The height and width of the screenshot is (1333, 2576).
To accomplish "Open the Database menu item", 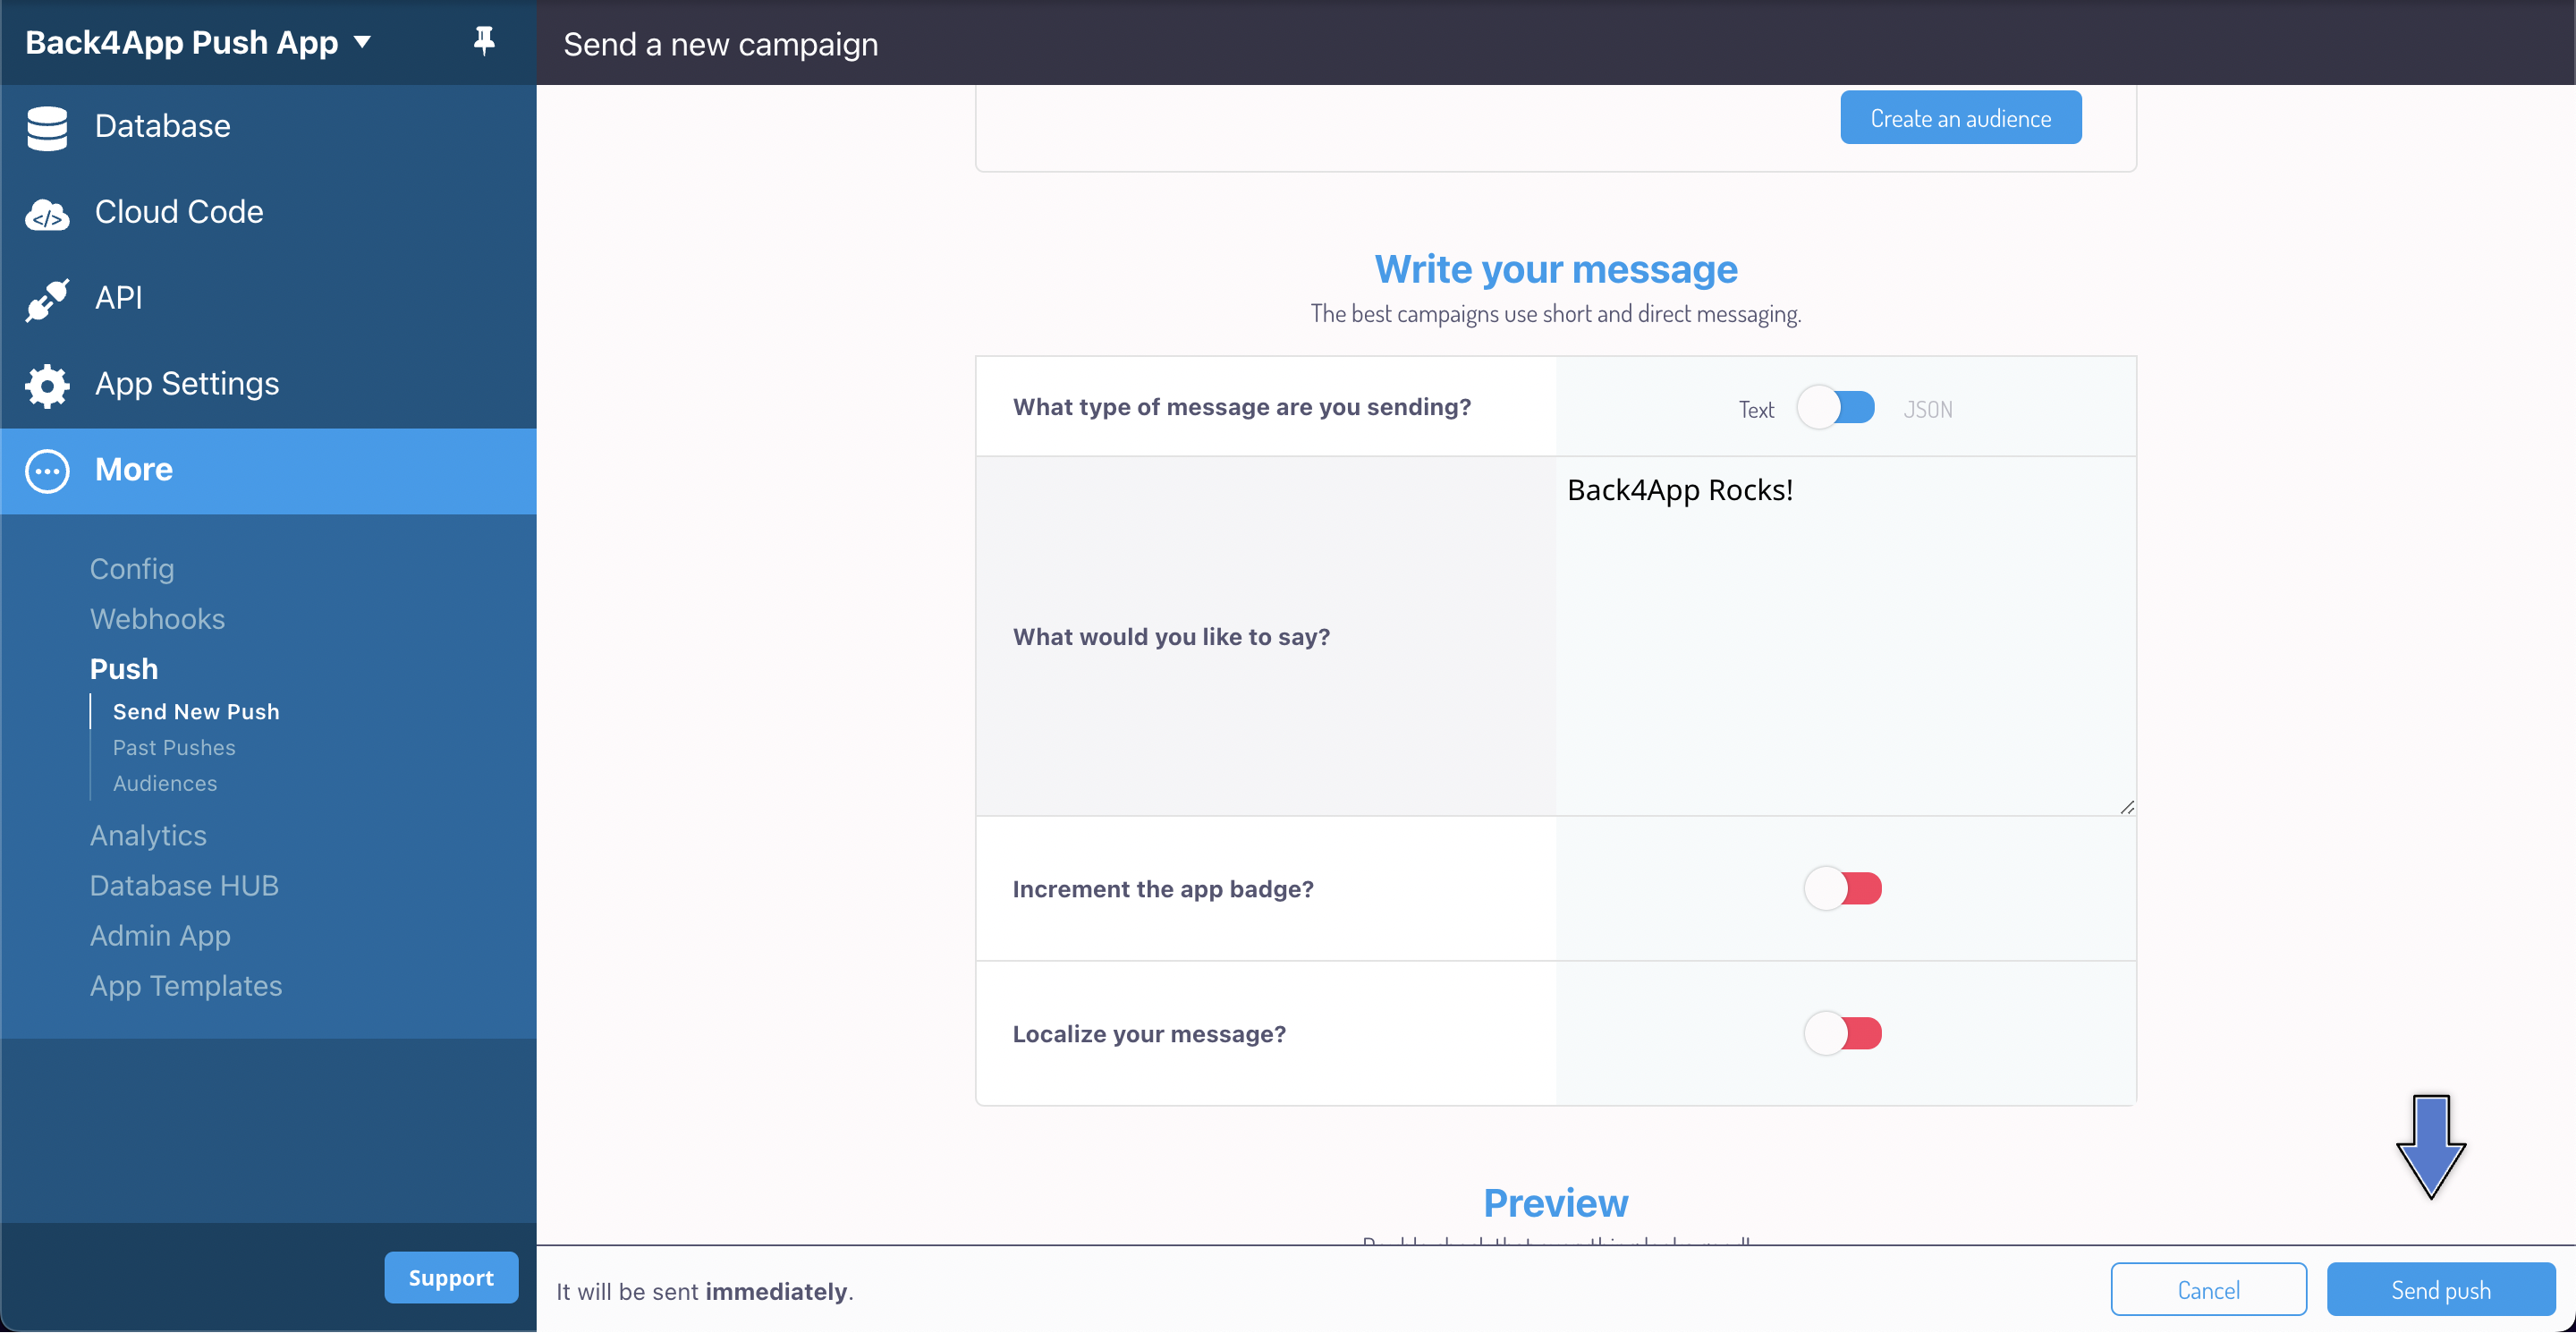I will click(268, 127).
